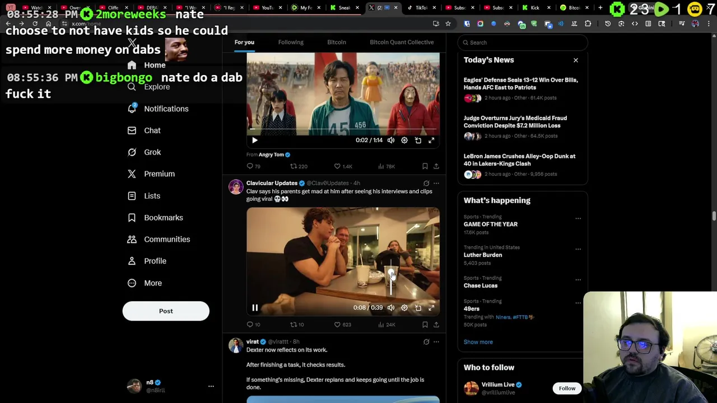Pause the Clavicular Updates video
This screenshot has width=717, height=403.
(254, 308)
